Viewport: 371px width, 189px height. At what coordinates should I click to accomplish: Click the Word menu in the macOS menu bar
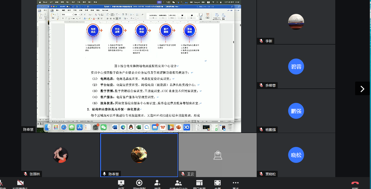[45, 2]
